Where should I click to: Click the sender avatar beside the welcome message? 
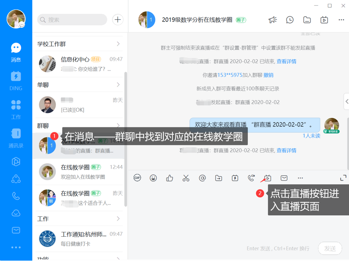click(x=331, y=125)
